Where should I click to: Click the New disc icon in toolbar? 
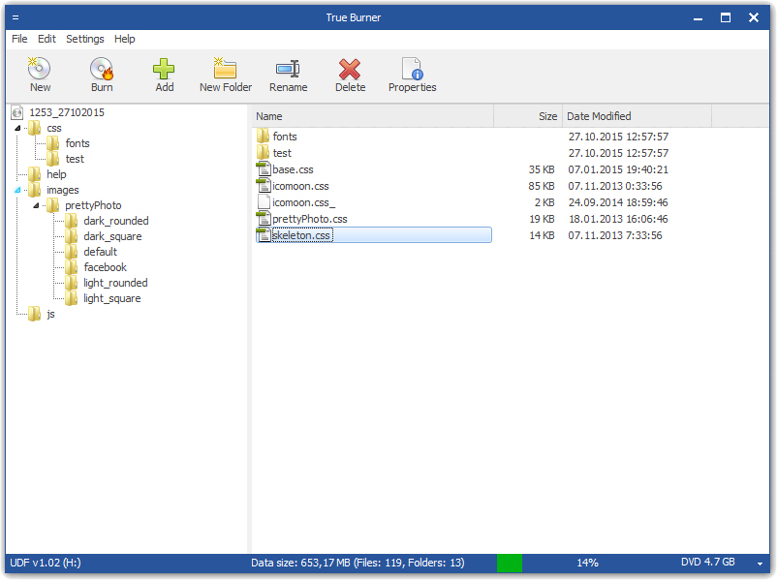[39, 69]
